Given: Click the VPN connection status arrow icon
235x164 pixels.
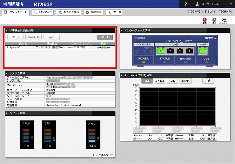Looking at the screenshot, I should [x=104, y=47].
